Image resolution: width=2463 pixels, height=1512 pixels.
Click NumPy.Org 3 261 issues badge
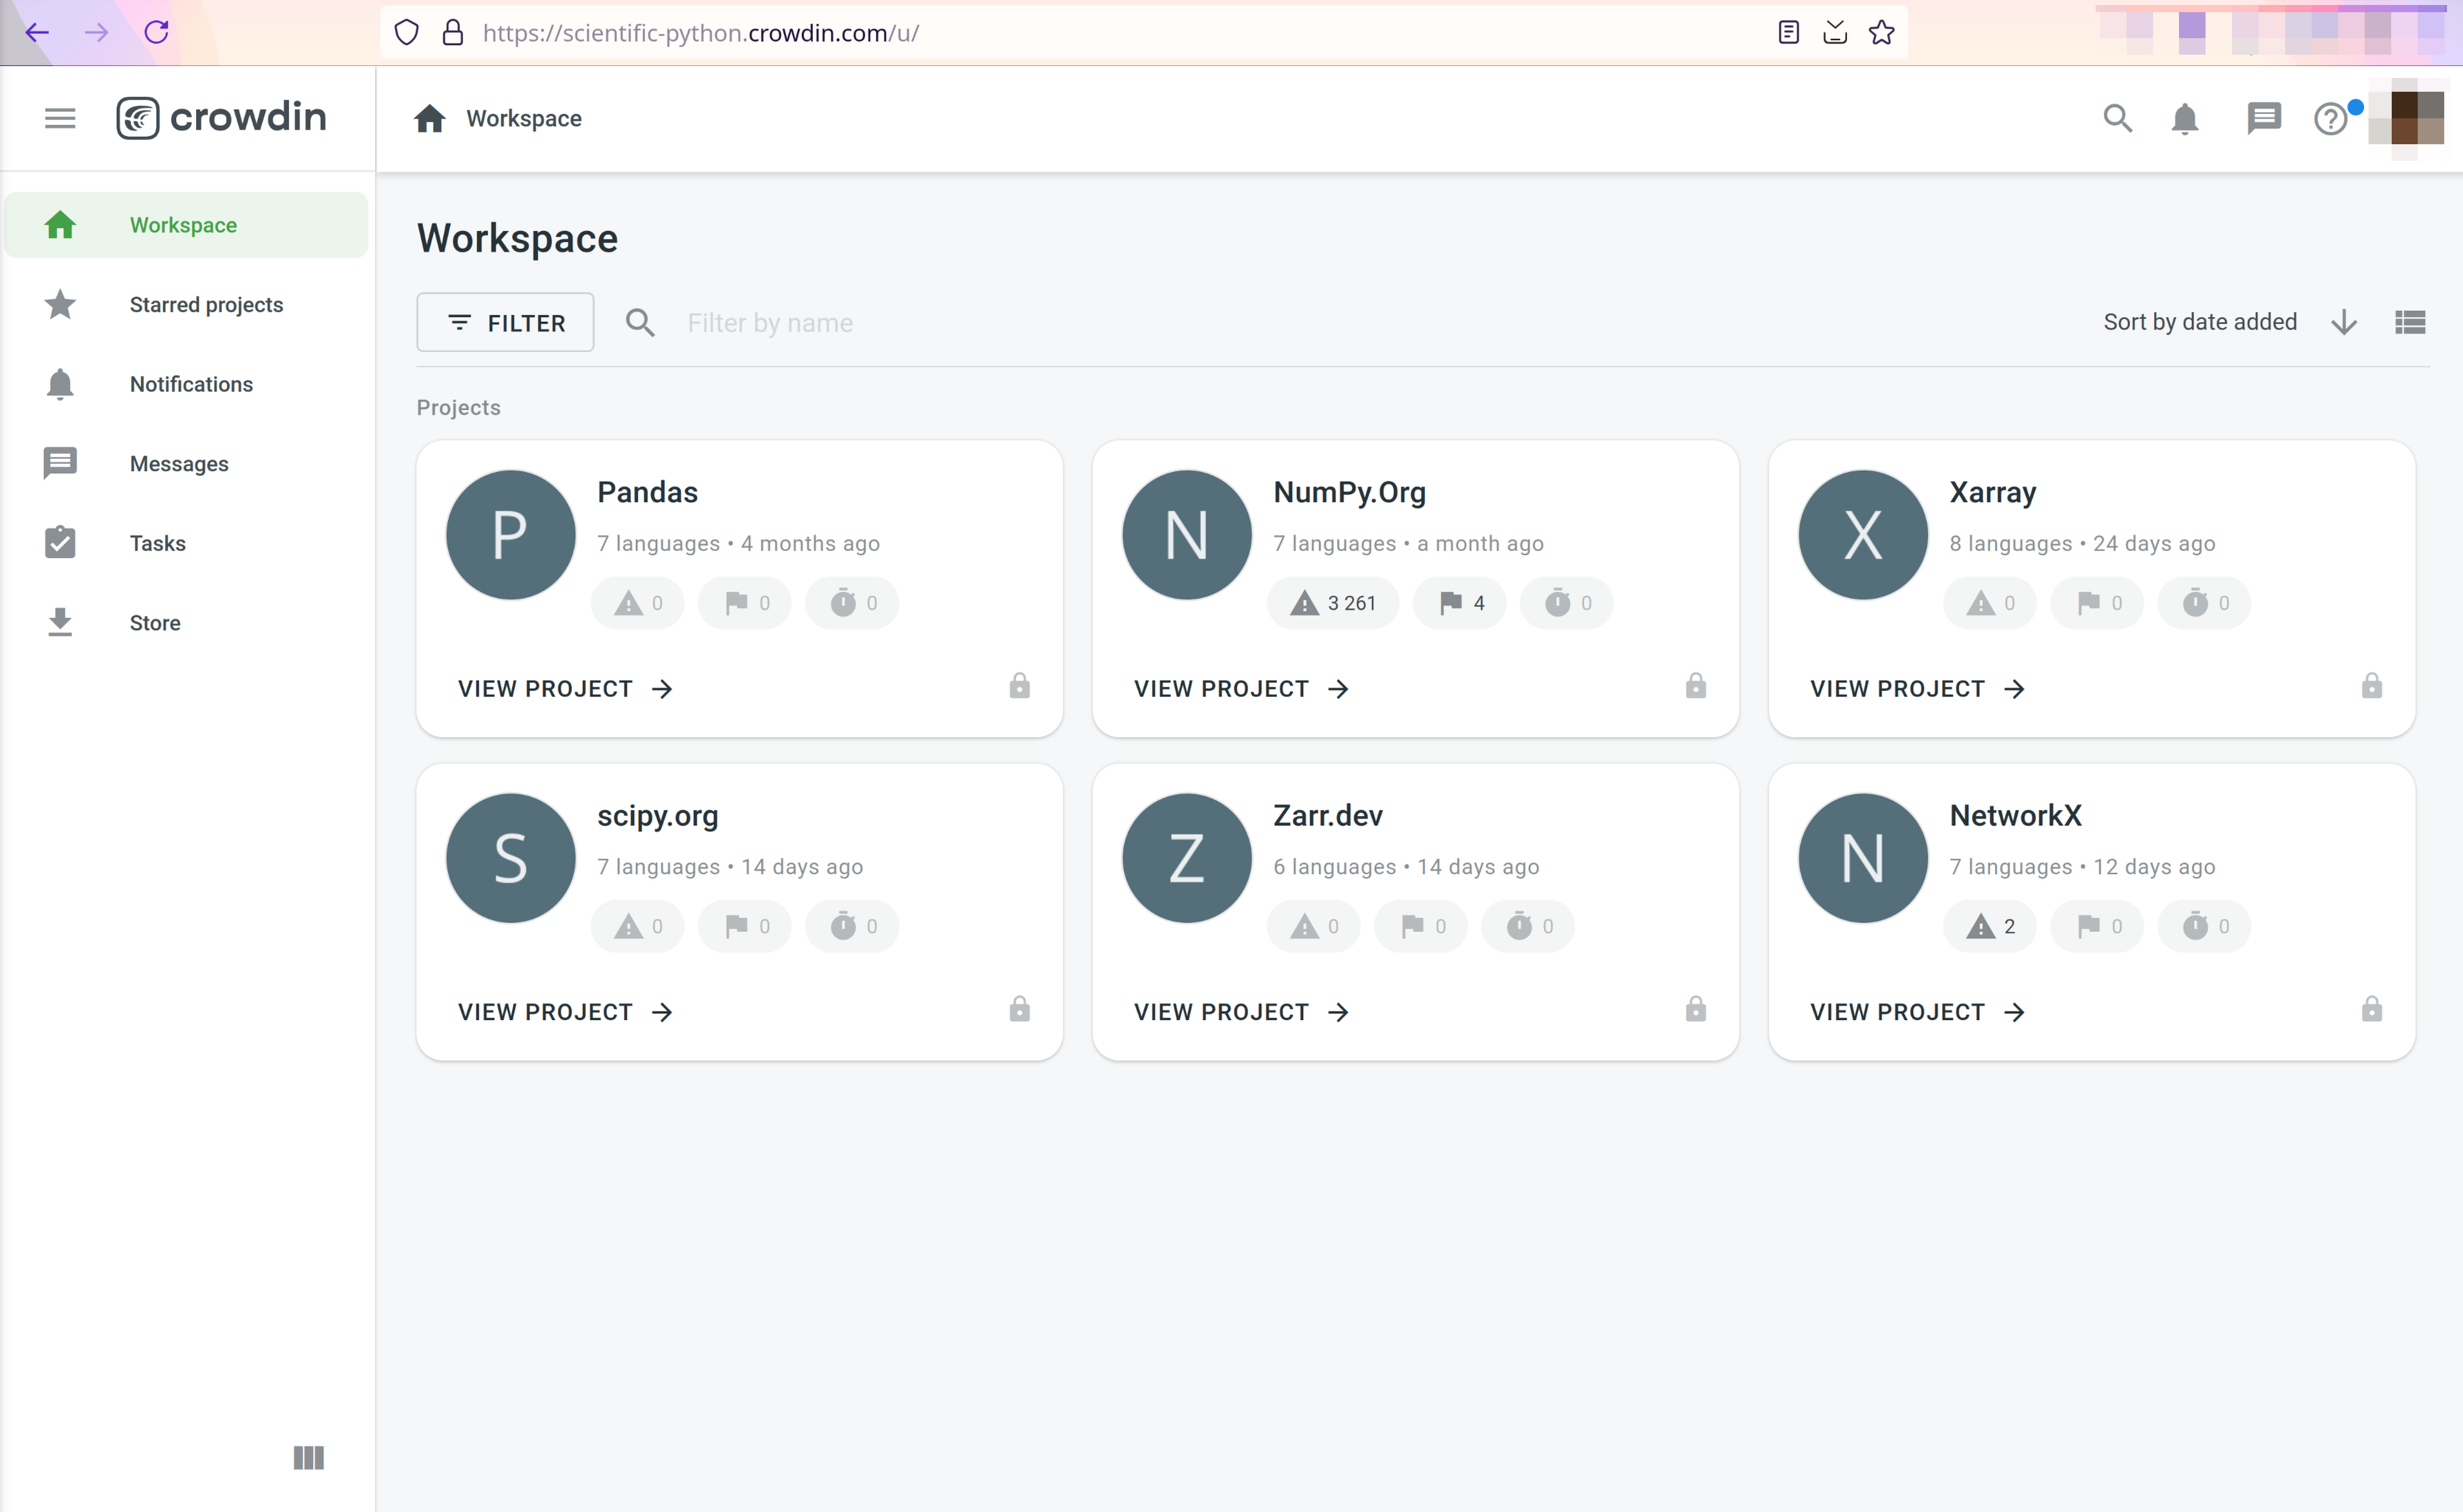pyautogui.click(x=1334, y=603)
